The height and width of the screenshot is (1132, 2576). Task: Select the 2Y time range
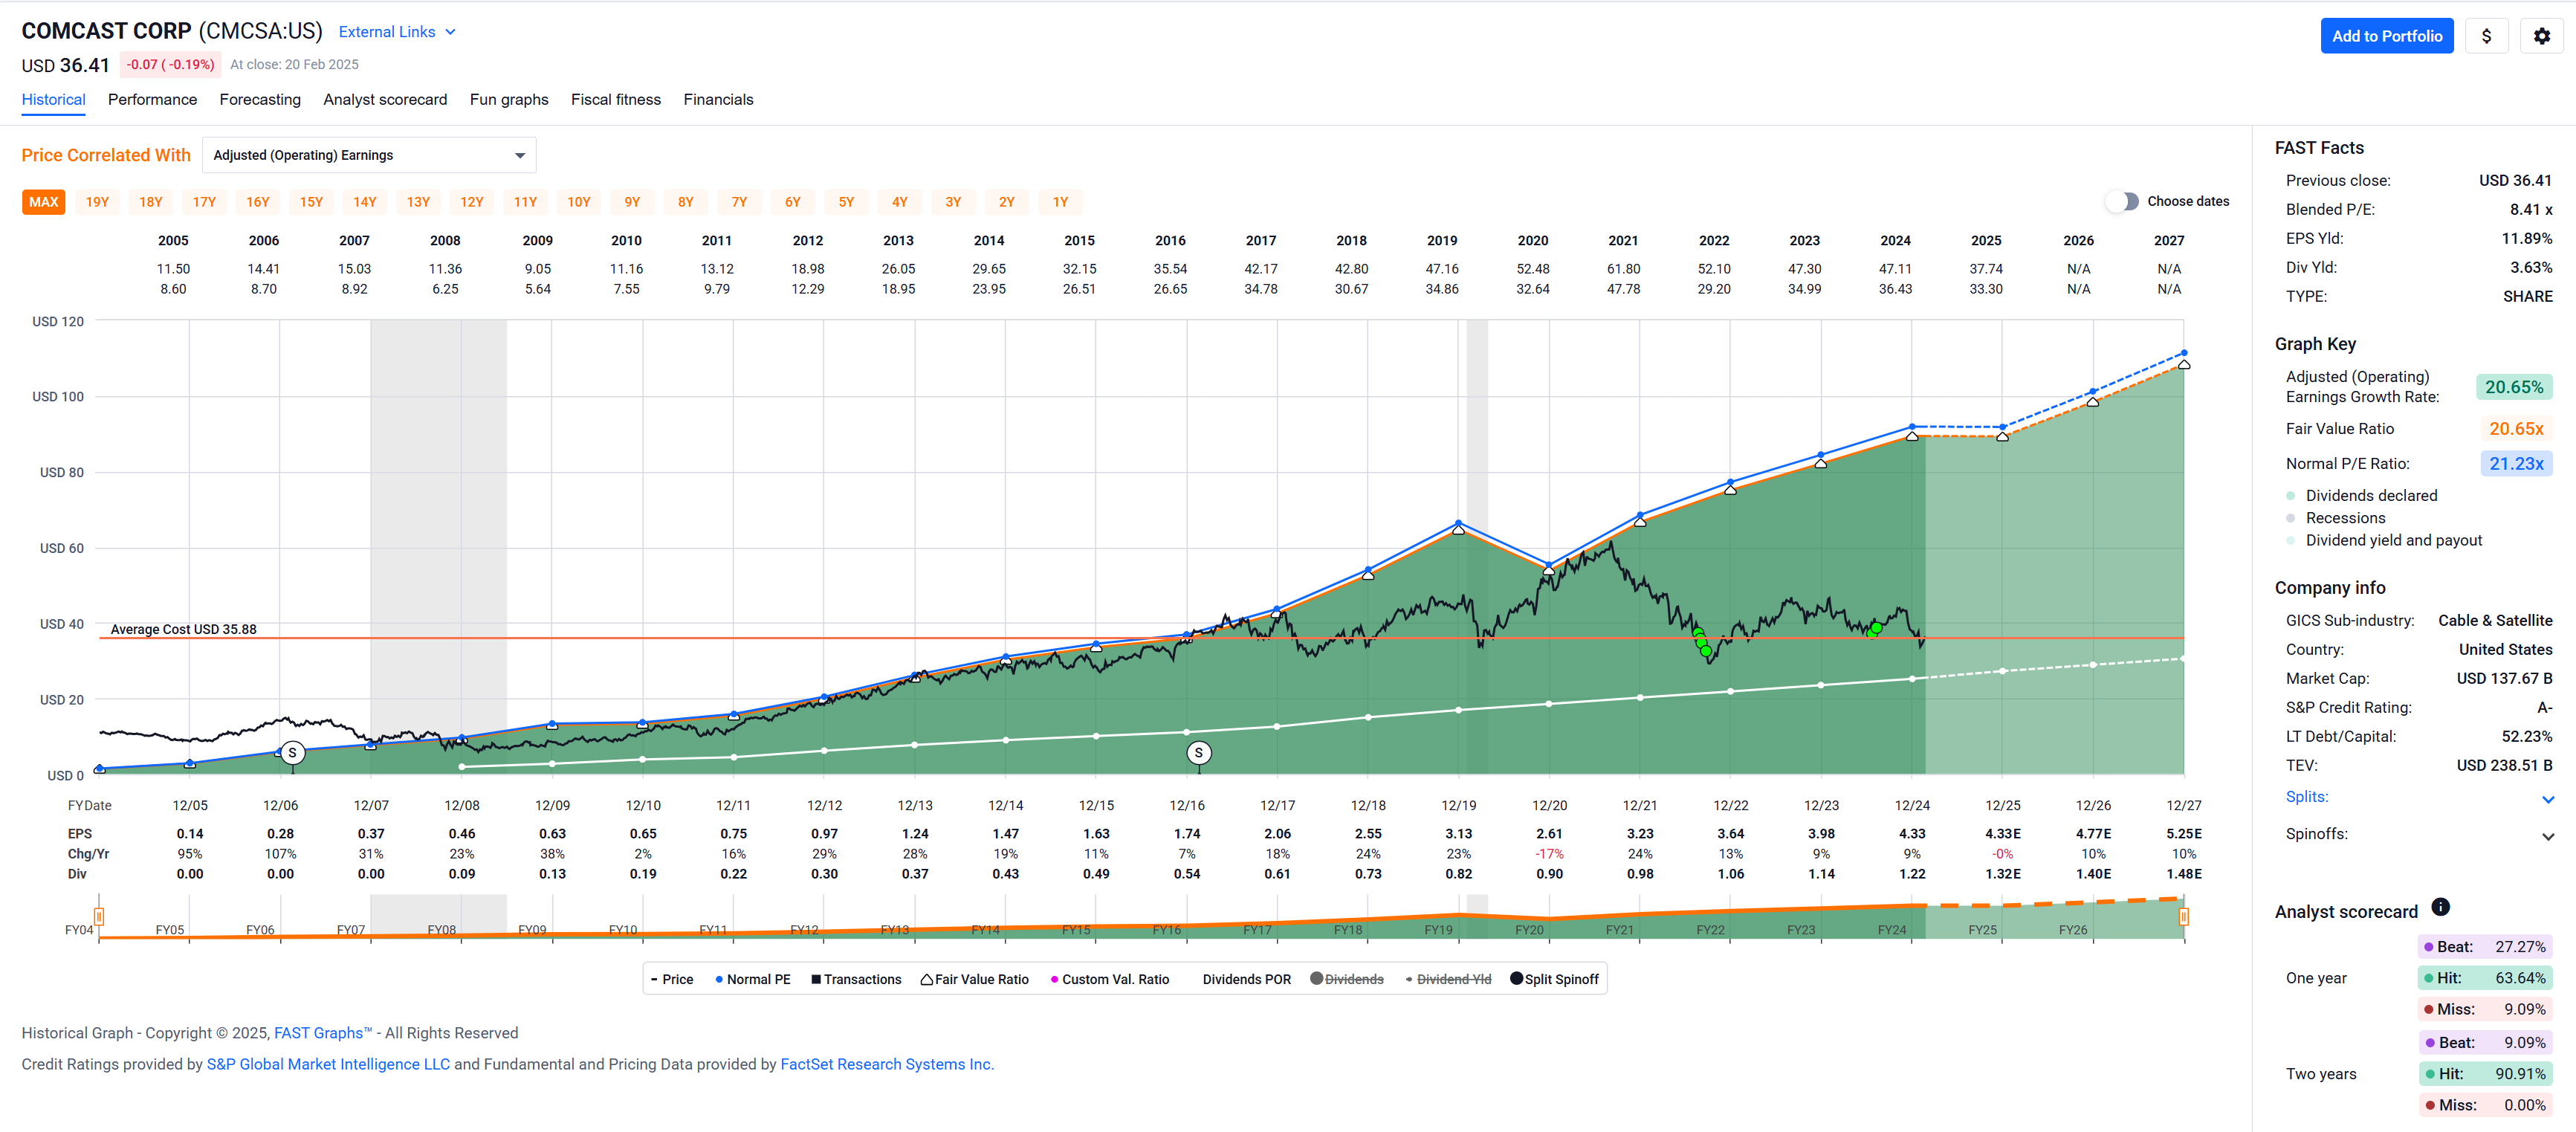(x=1007, y=202)
